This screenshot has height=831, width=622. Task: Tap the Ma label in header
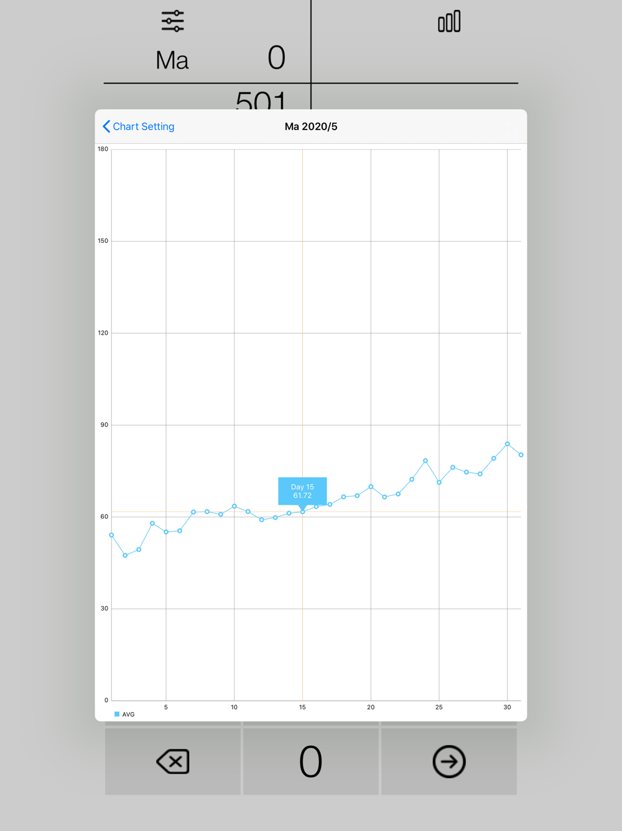point(172,60)
